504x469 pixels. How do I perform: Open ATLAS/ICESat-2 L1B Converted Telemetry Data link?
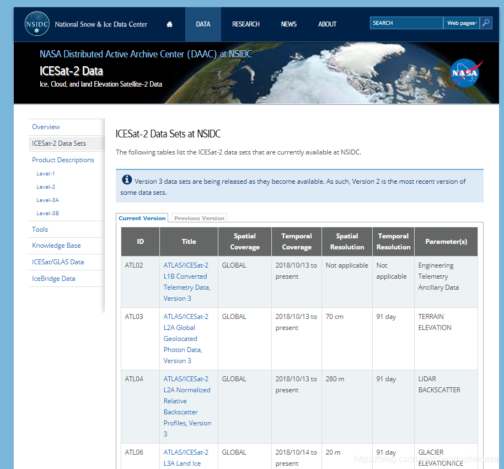tap(187, 282)
